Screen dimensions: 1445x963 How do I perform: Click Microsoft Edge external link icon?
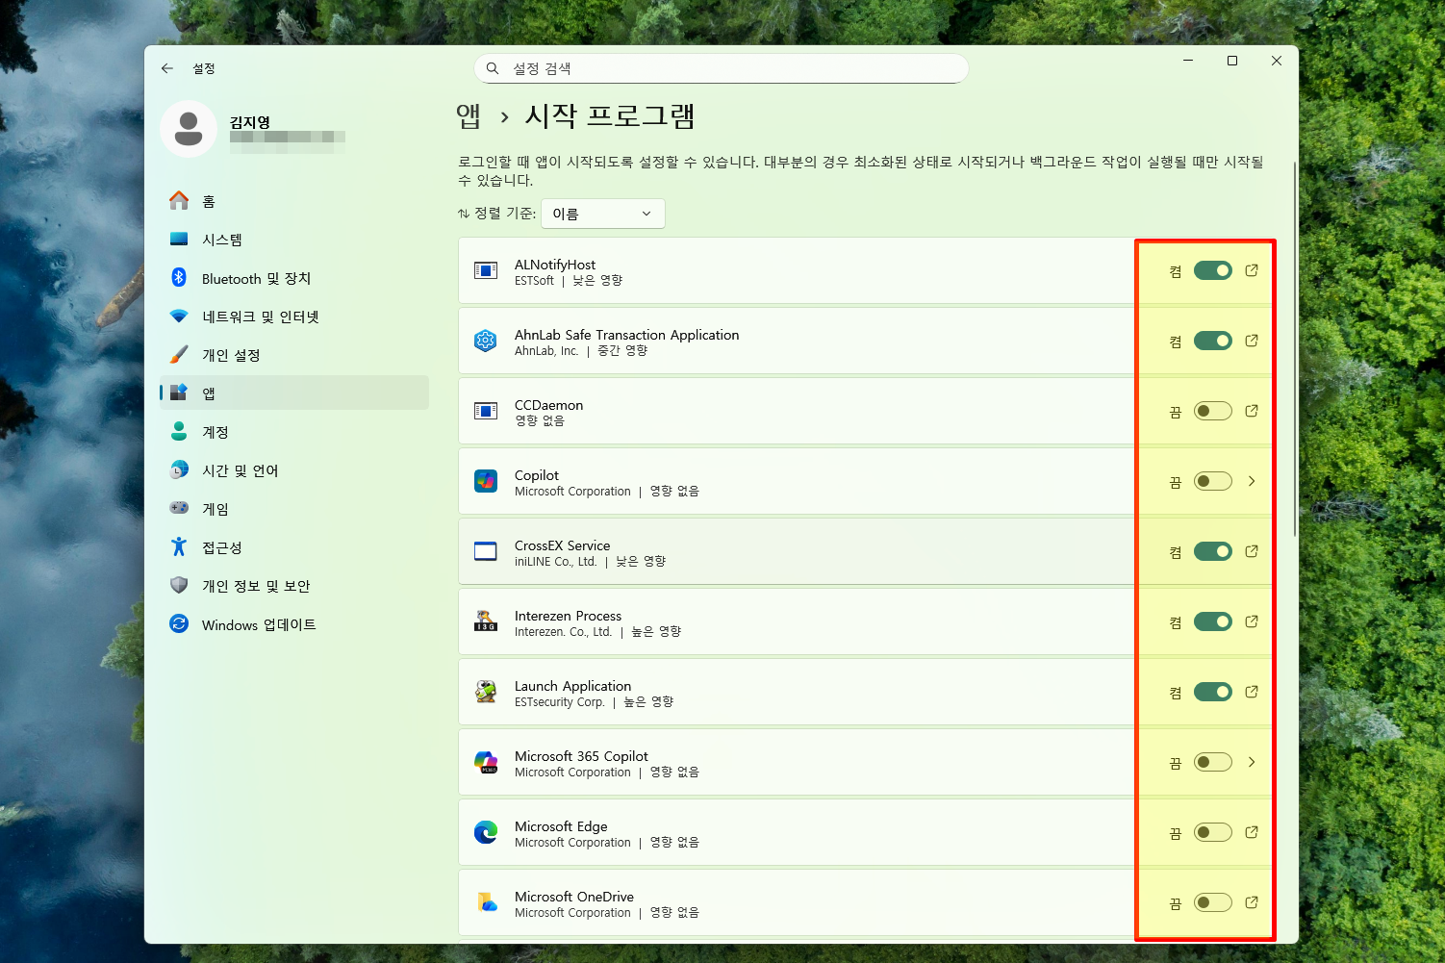[x=1252, y=832]
